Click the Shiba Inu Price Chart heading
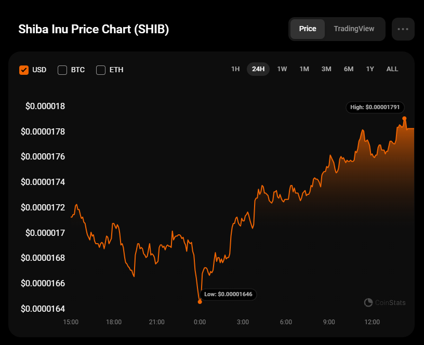The image size is (424, 345). click(94, 29)
